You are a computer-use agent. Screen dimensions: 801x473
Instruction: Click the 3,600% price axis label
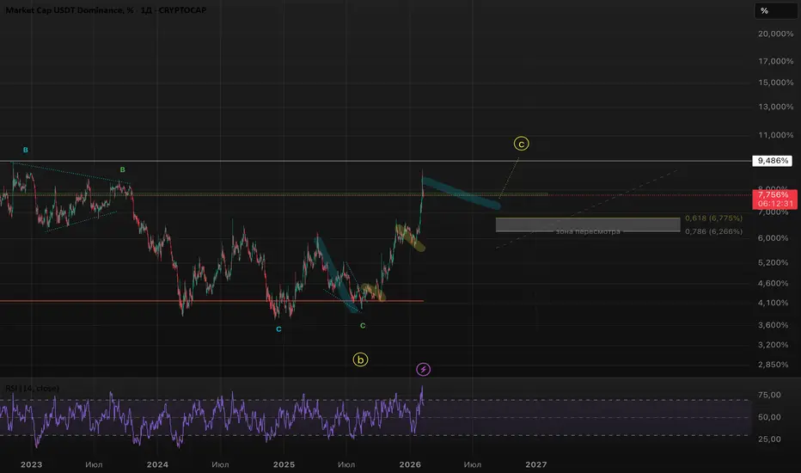pyautogui.click(x=773, y=325)
